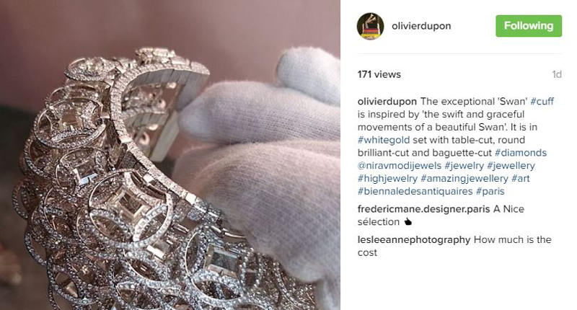Open the #diamonds hashtag link
This screenshot has height=310, width=577.
pos(521,153)
